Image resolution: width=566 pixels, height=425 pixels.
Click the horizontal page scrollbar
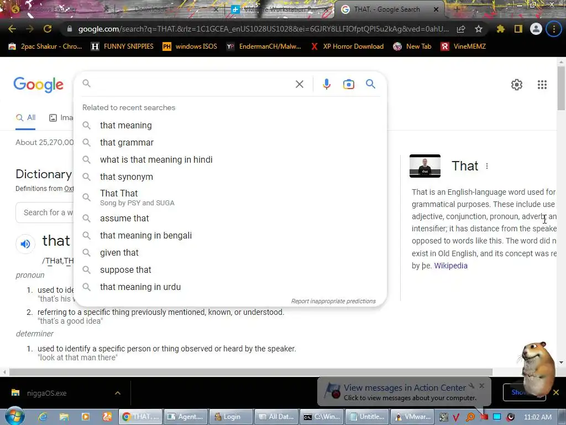click(251, 372)
